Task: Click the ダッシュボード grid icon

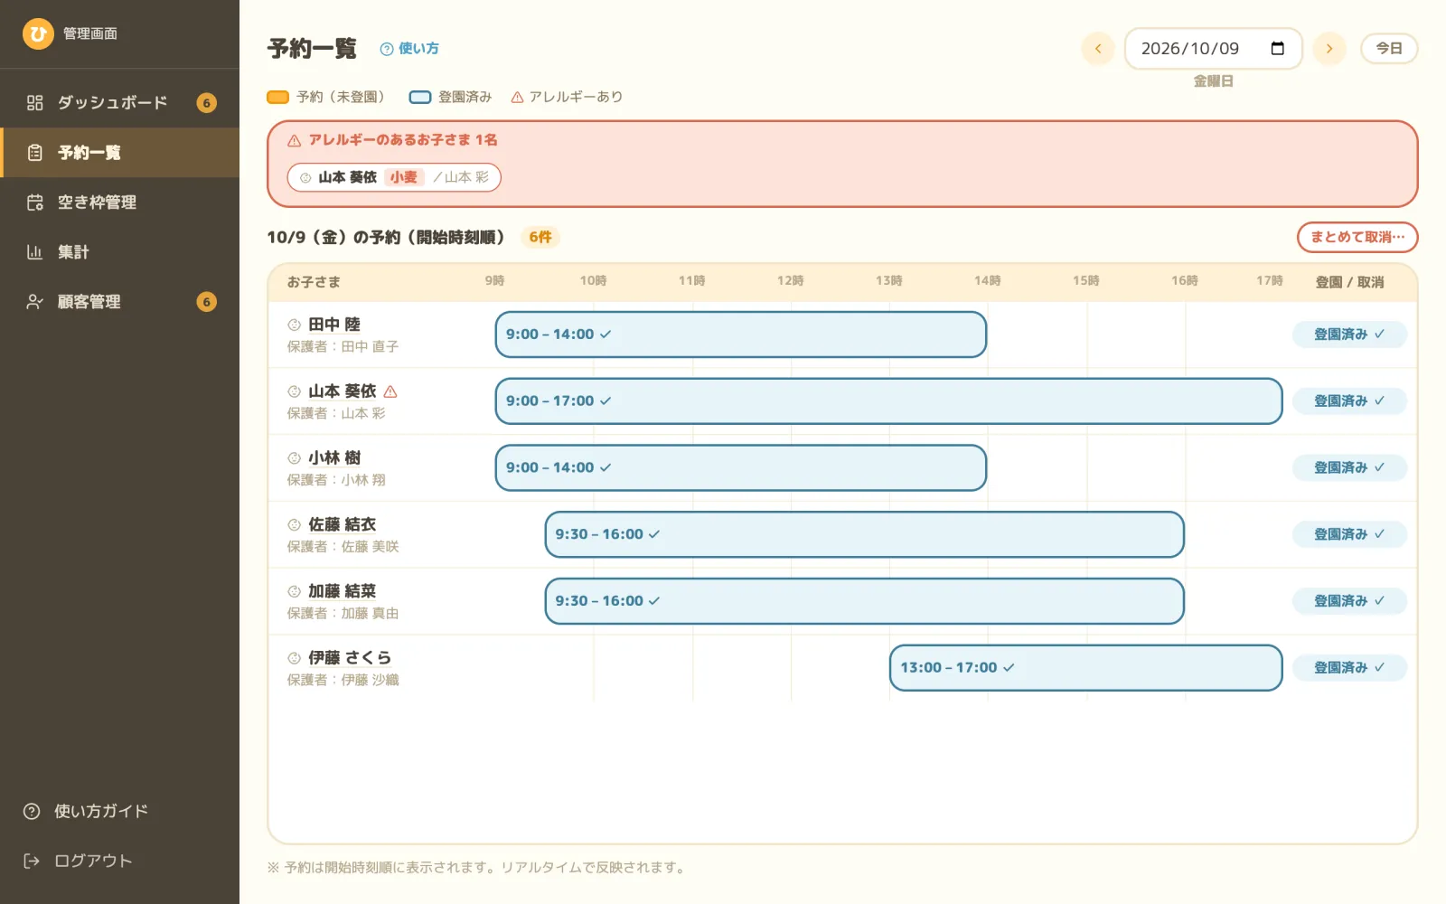Action: [x=35, y=103]
